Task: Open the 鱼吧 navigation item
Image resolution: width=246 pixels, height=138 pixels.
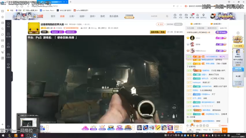Action: pos(103,16)
